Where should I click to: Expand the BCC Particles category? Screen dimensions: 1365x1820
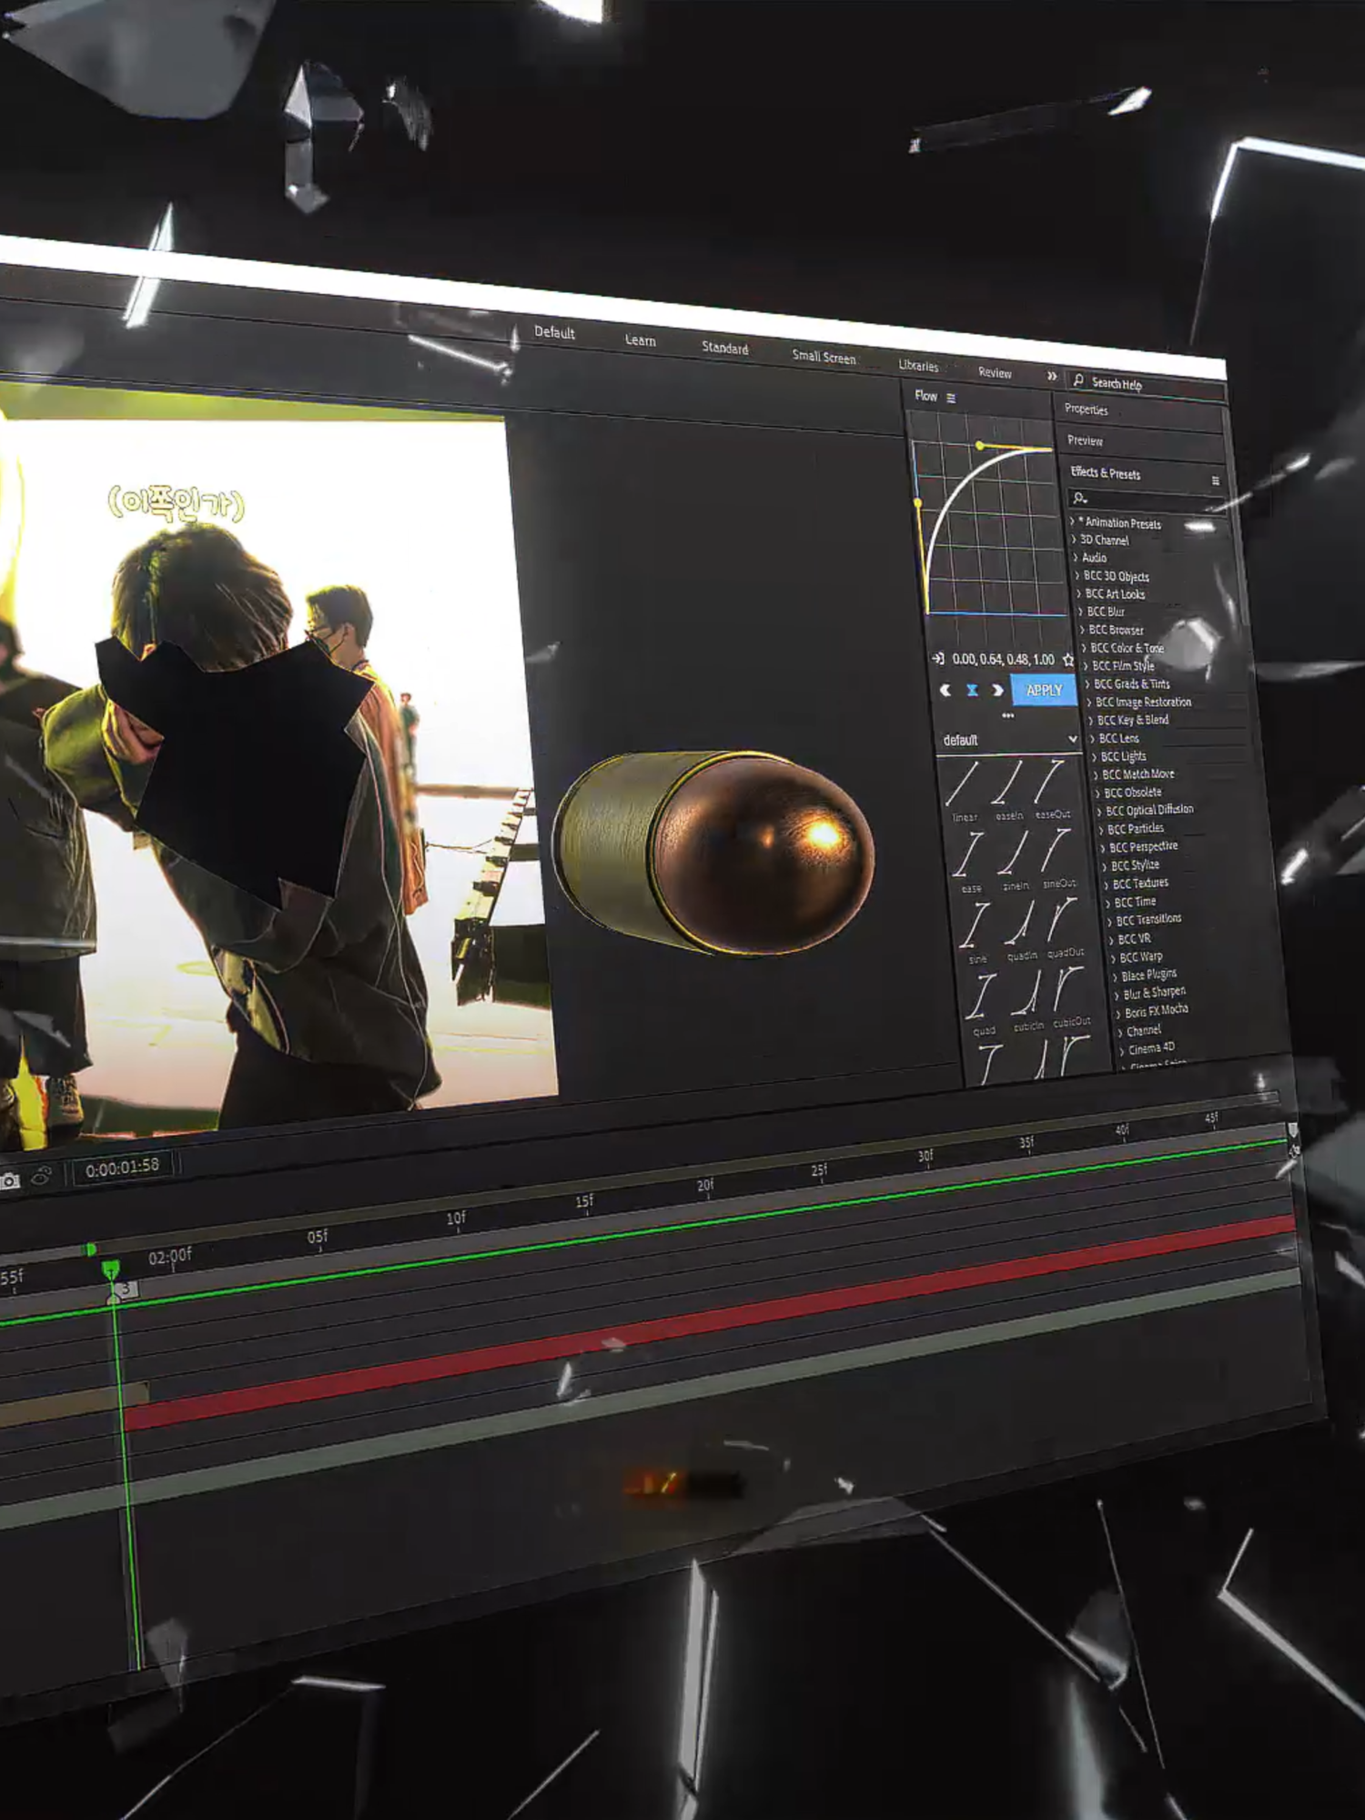pos(1101,829)
